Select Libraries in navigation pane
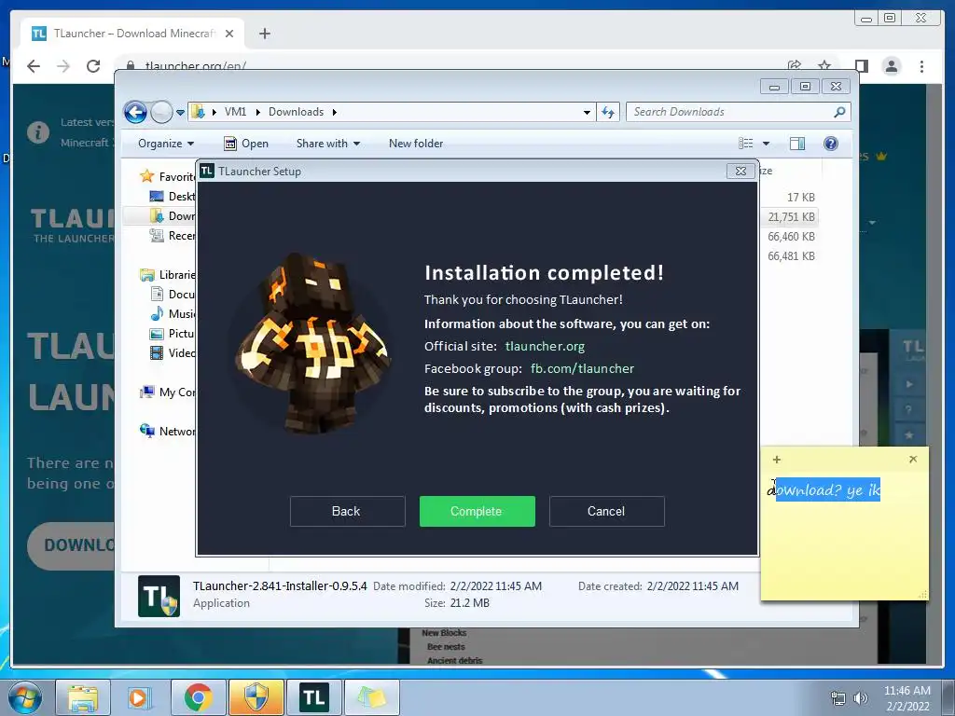 tap(168, 275)
